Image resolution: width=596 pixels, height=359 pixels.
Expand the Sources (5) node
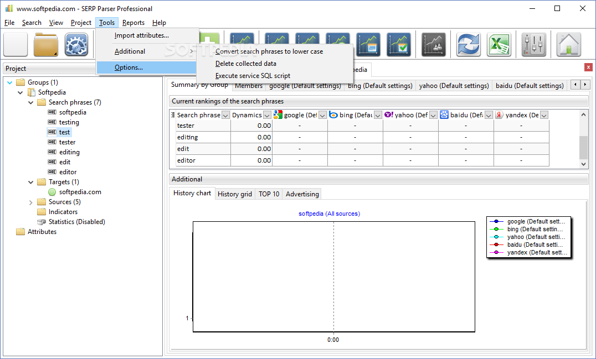[31, 202]
